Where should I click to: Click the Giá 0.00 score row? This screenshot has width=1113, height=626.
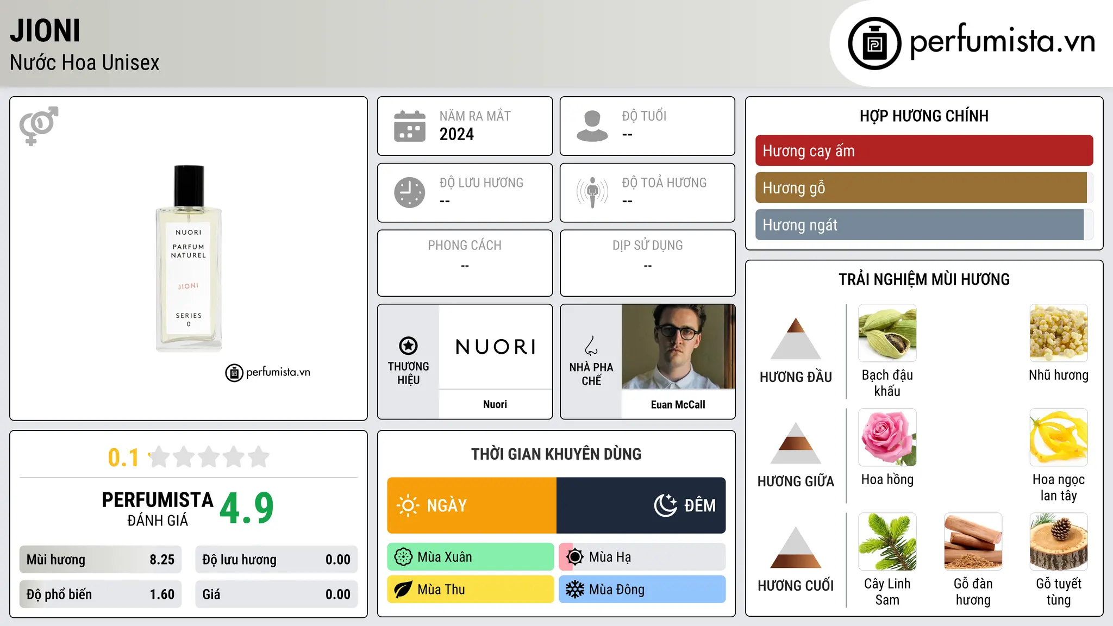coord(277,594)
